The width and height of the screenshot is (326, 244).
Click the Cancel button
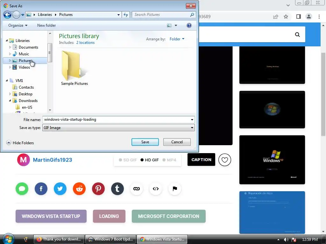click(x=177, y=142)
